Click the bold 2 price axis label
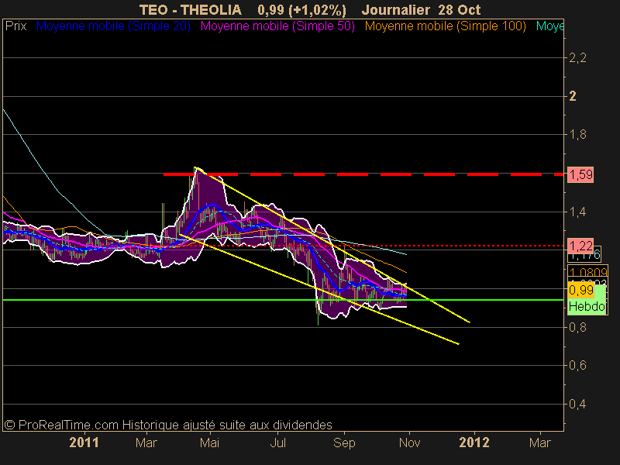The image size is (620, 465). 573,96
